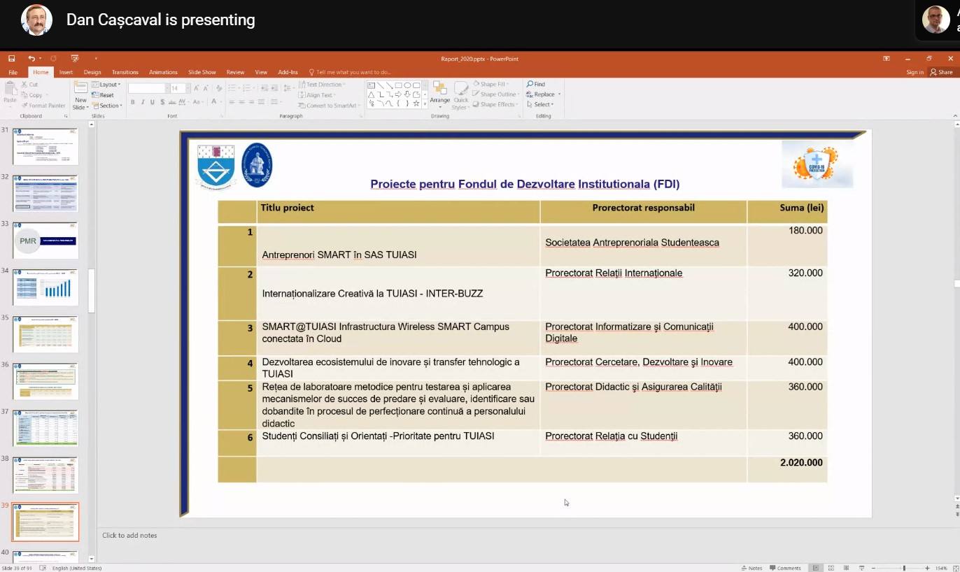Screen dimensions: 960x572
Task: Start slide show from status bar
Action: (861, 568)
